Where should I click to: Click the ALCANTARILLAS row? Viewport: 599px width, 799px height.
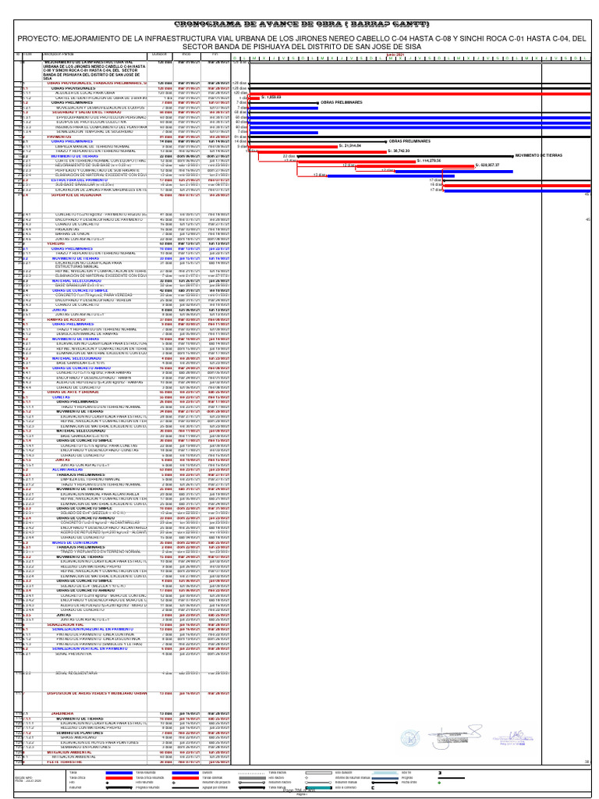[x=122, y=469]
